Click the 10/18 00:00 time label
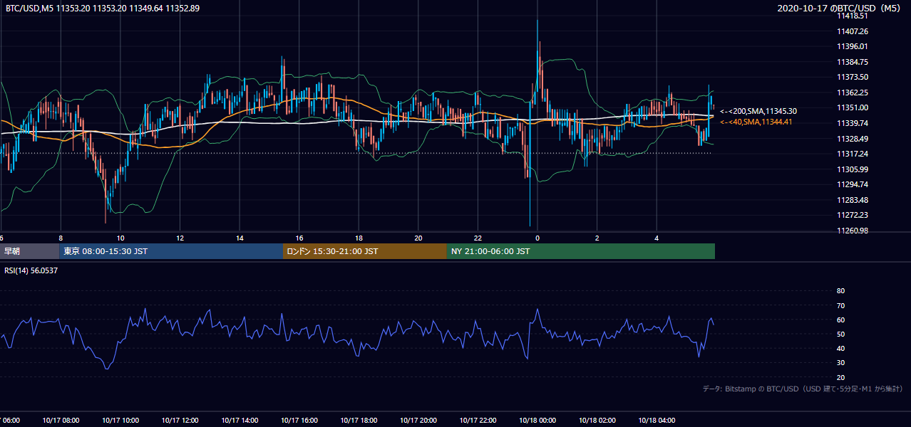 point(537,421)
